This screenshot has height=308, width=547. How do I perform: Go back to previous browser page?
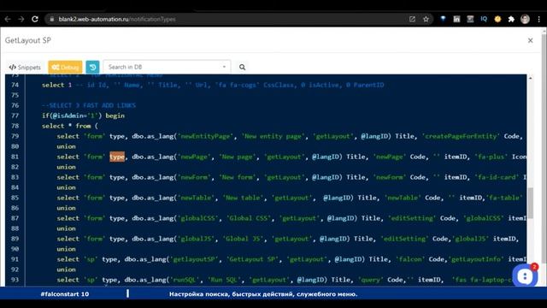8,19
